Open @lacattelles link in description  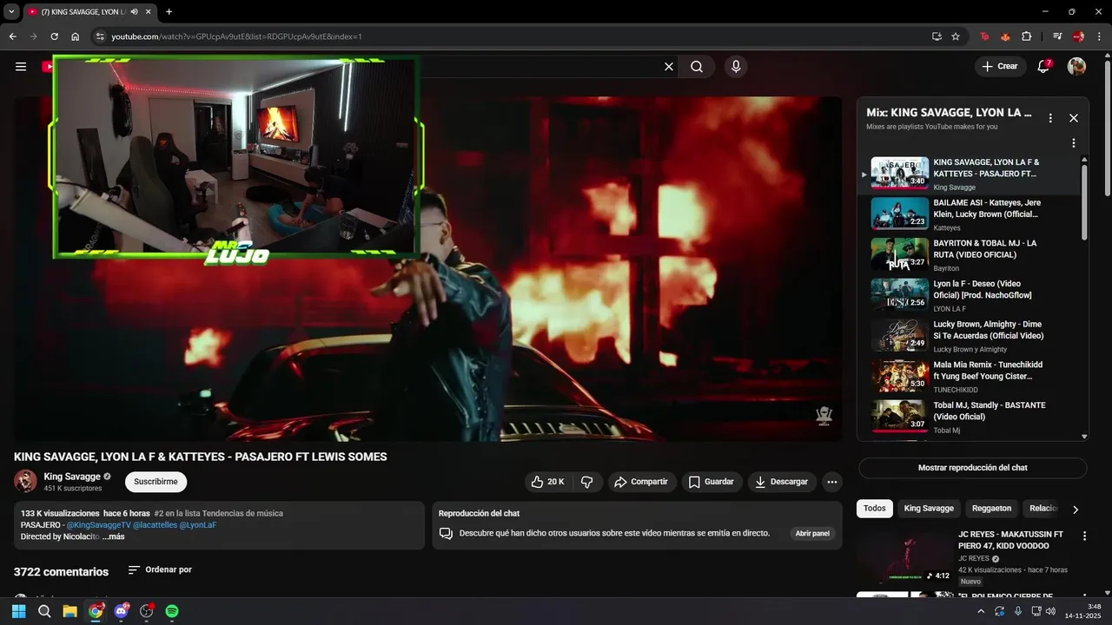point(155,525)
